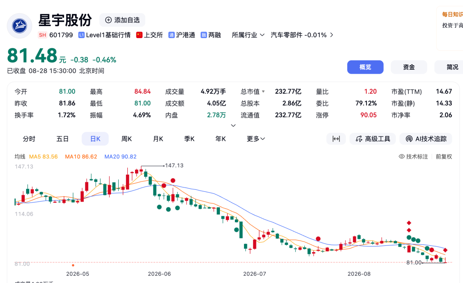Screen dimensions: 463x283
Task: Add stock with 添加自选 button
Action: [x=122, y=20]
